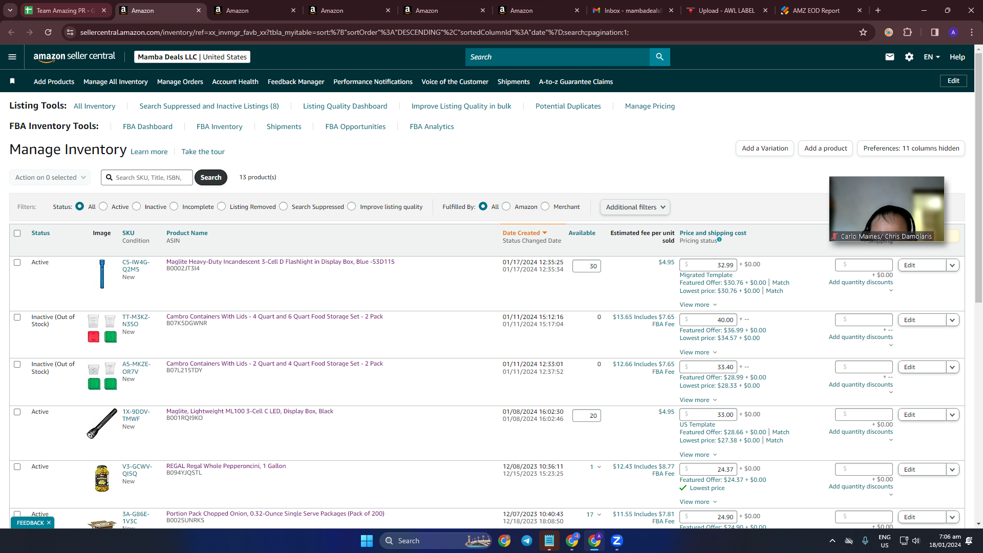Open the Notepad app in the taskbar
The image size is (983, 553).
point(549,541)
